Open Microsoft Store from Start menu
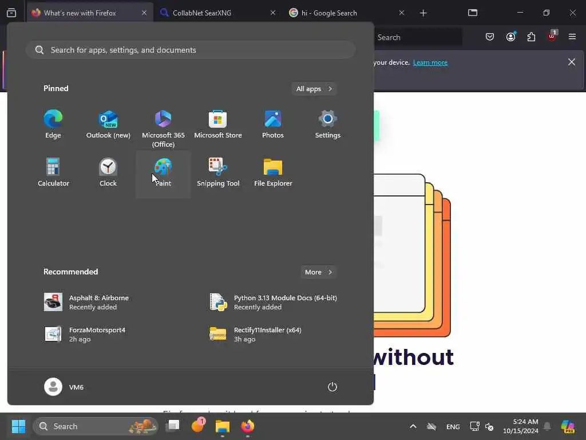 click(218, 125)
